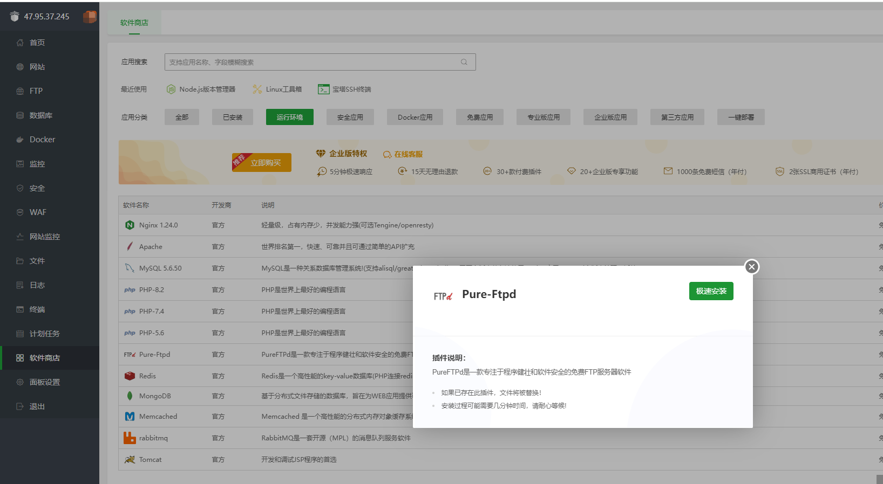Click the Pure-Ftpd FTP logo in dialog
The image size is (883, 484).
click(x=443, y=296)
